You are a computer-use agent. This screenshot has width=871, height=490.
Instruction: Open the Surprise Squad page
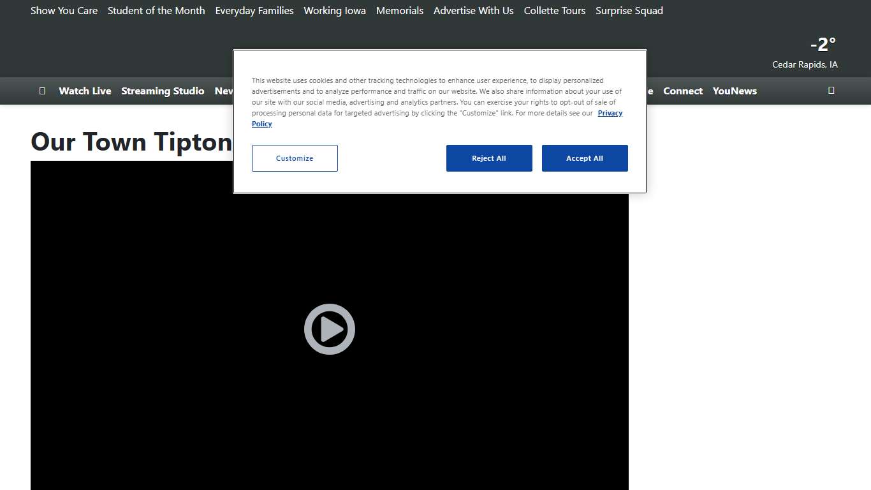[629, 10]
